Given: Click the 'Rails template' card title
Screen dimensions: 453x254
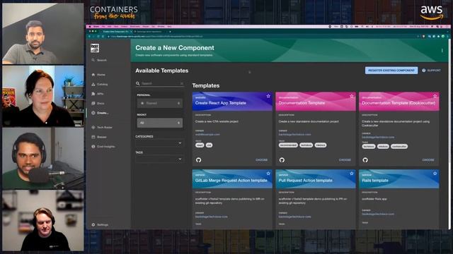Looking at the screenshot, I should click(x=375, y=181).
